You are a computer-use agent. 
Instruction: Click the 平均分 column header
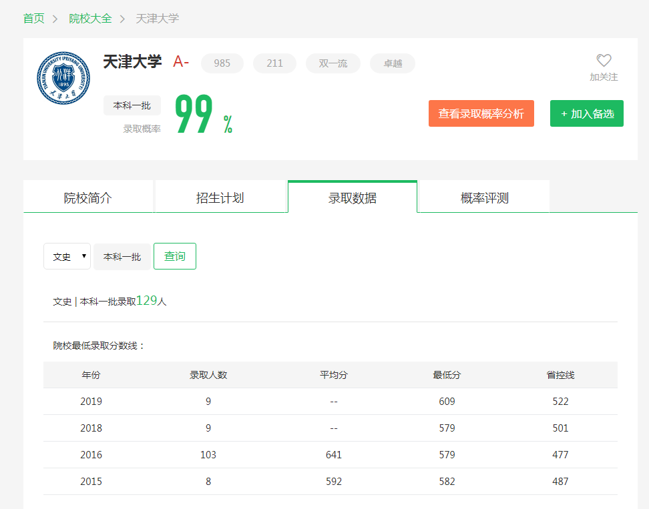click(334, 375)
